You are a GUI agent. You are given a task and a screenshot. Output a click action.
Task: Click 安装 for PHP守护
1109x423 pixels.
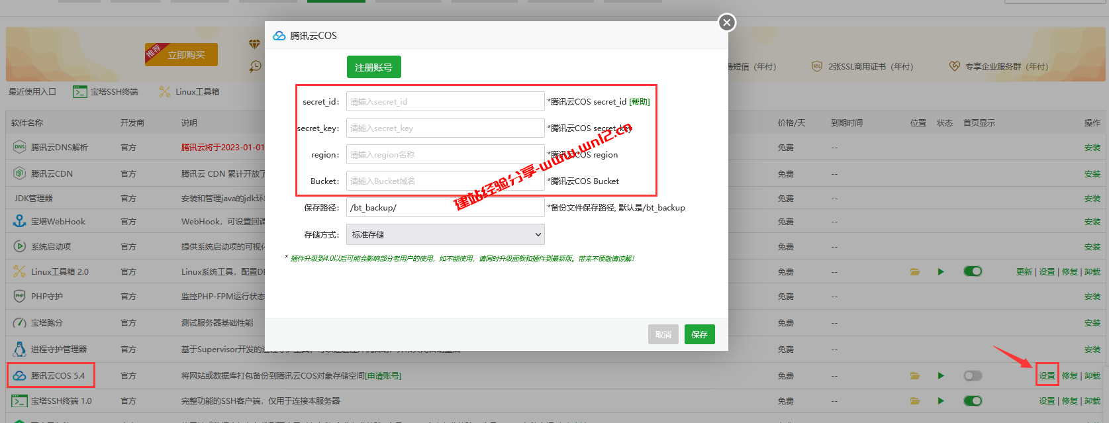1092,297
